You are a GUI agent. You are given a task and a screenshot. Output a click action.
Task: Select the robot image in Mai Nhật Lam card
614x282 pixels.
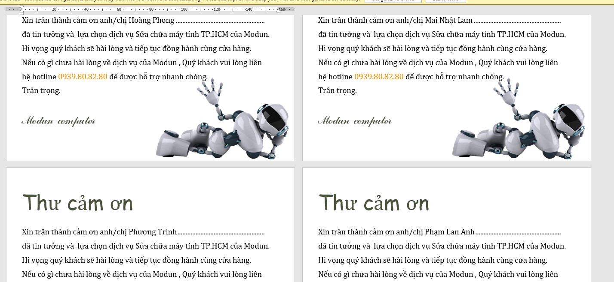519,119
